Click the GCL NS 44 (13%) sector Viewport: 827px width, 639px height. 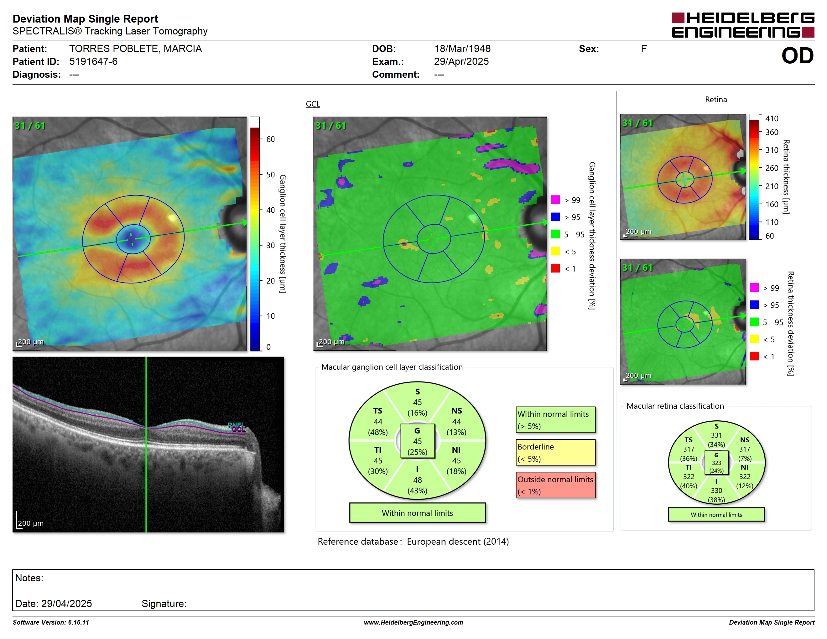point(456,421)
